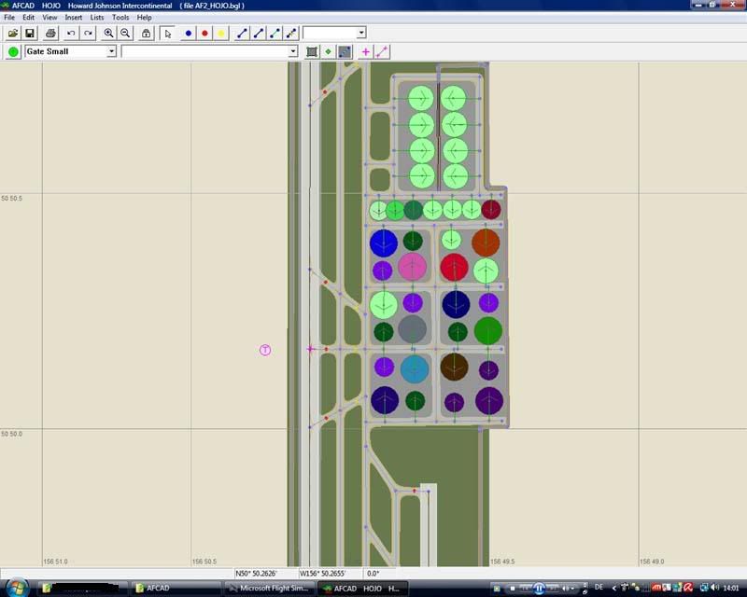Select the gray parking spot circle
The height and width of the screenshot is (597, 747).
pos(412,328)
